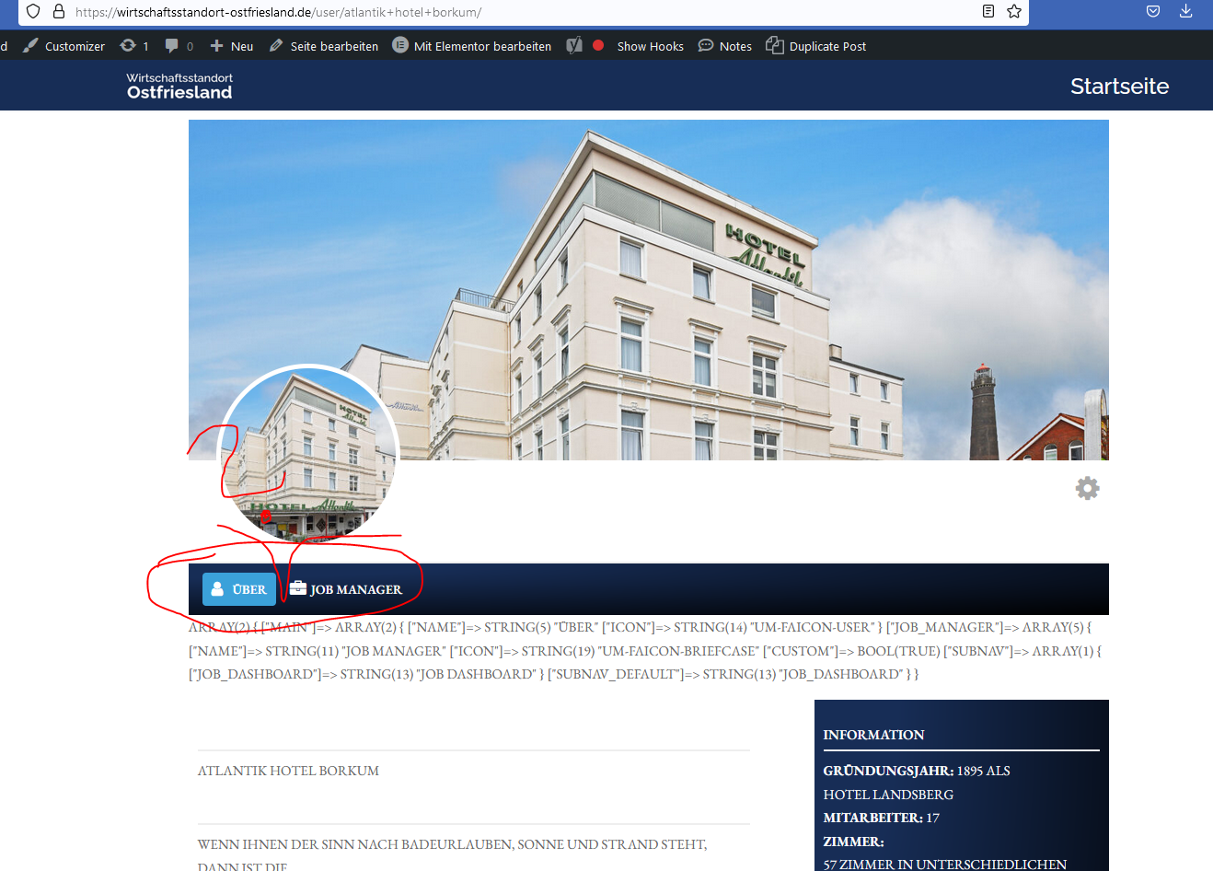Viewport: 1213px width, 871px height.
Task: Click the address bar URL field
Action: (x=525, y=12)
